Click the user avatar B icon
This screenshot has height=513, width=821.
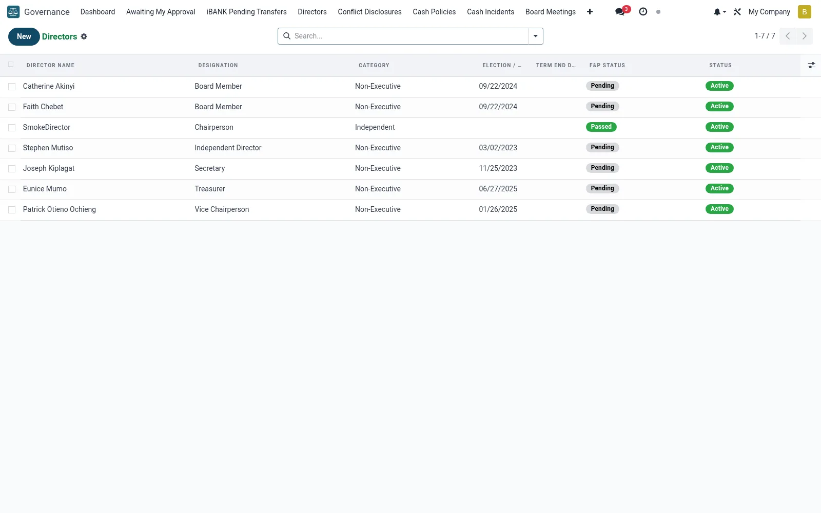click(x=805, y=12)
